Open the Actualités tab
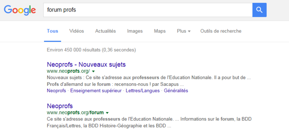This screenshot has width=289, height=133. [105, 31]
